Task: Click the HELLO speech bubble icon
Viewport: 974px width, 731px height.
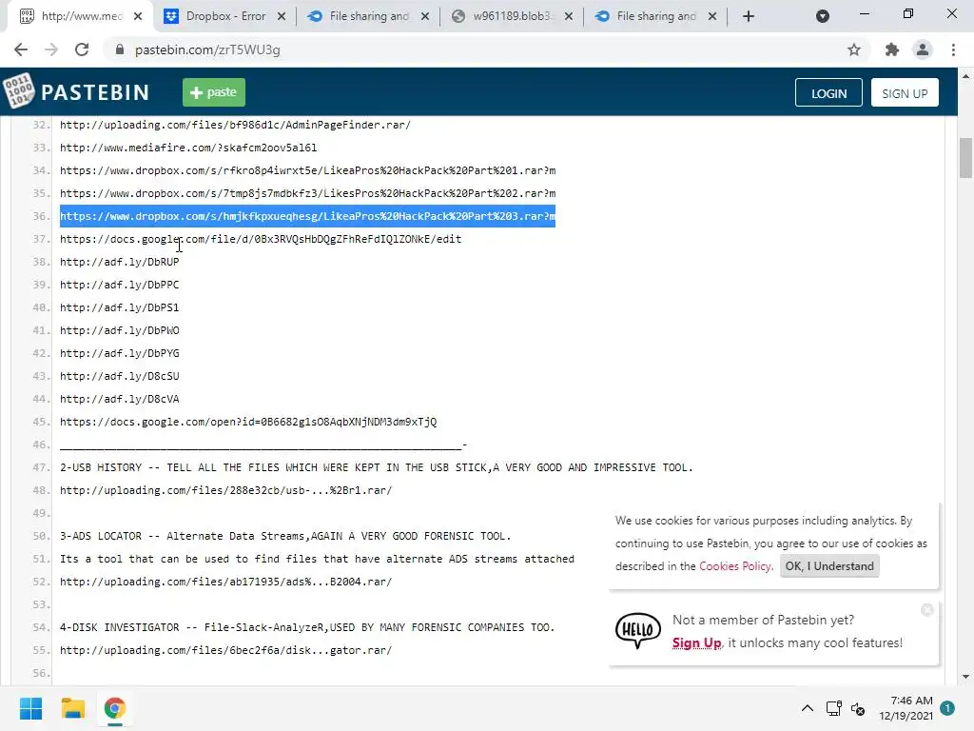Action: pyautogui.click(x=638, y=630)
